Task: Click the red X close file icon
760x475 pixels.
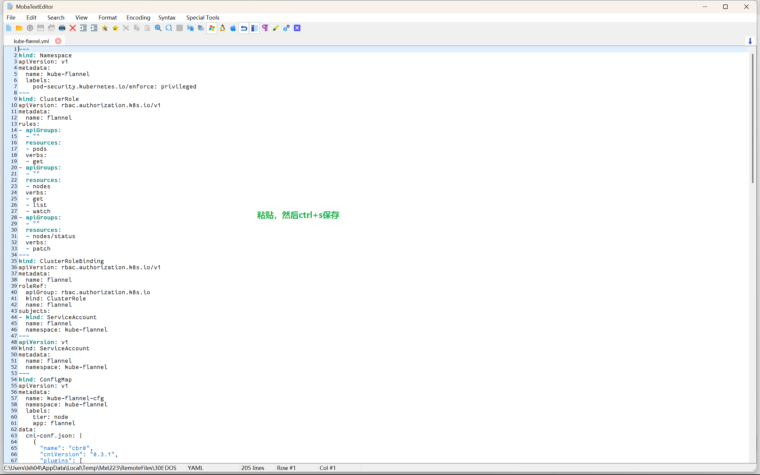Action: point(72,28)
